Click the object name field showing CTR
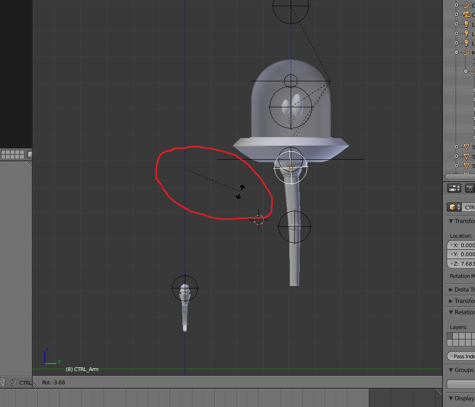Viewport: 475px width, 407px height. 469,208
